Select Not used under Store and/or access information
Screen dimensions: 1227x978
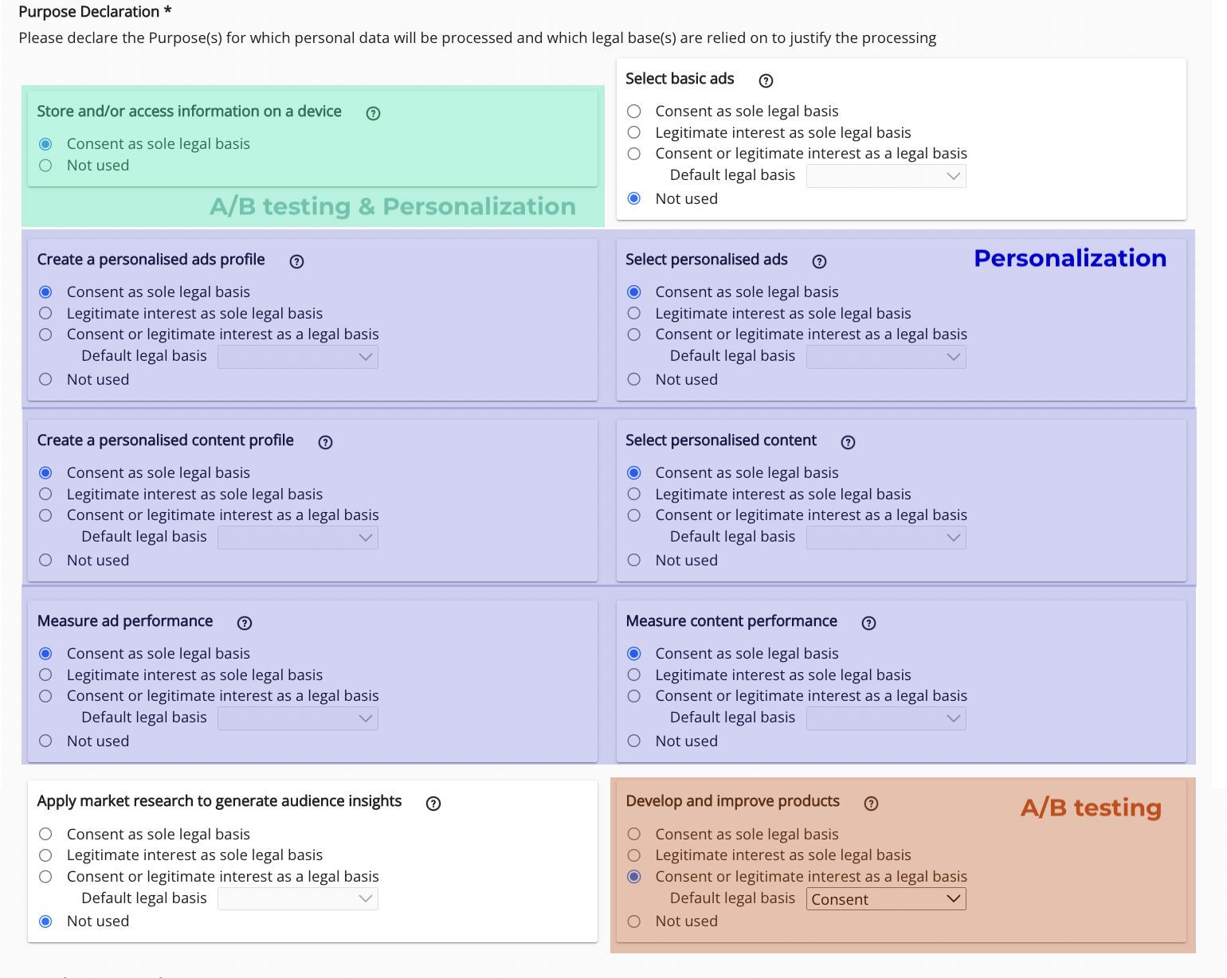(x=46, y=166)
